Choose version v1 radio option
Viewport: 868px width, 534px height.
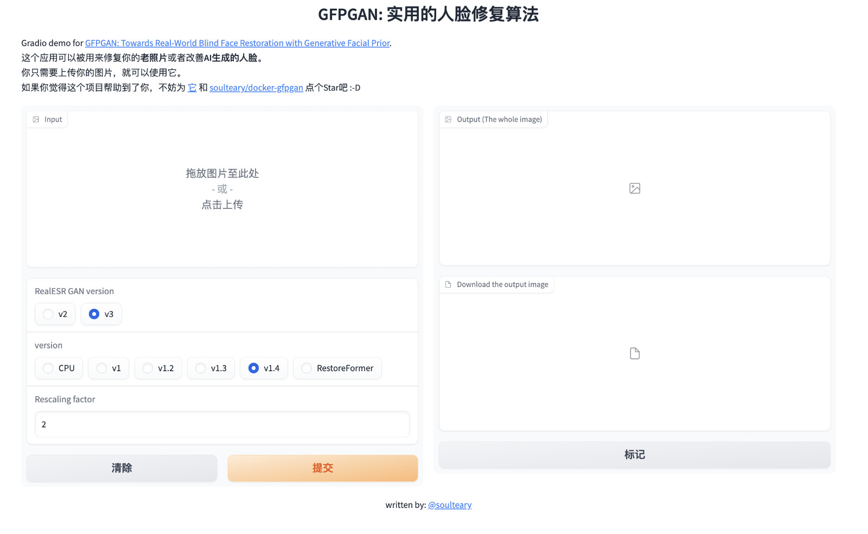point(108,368)
